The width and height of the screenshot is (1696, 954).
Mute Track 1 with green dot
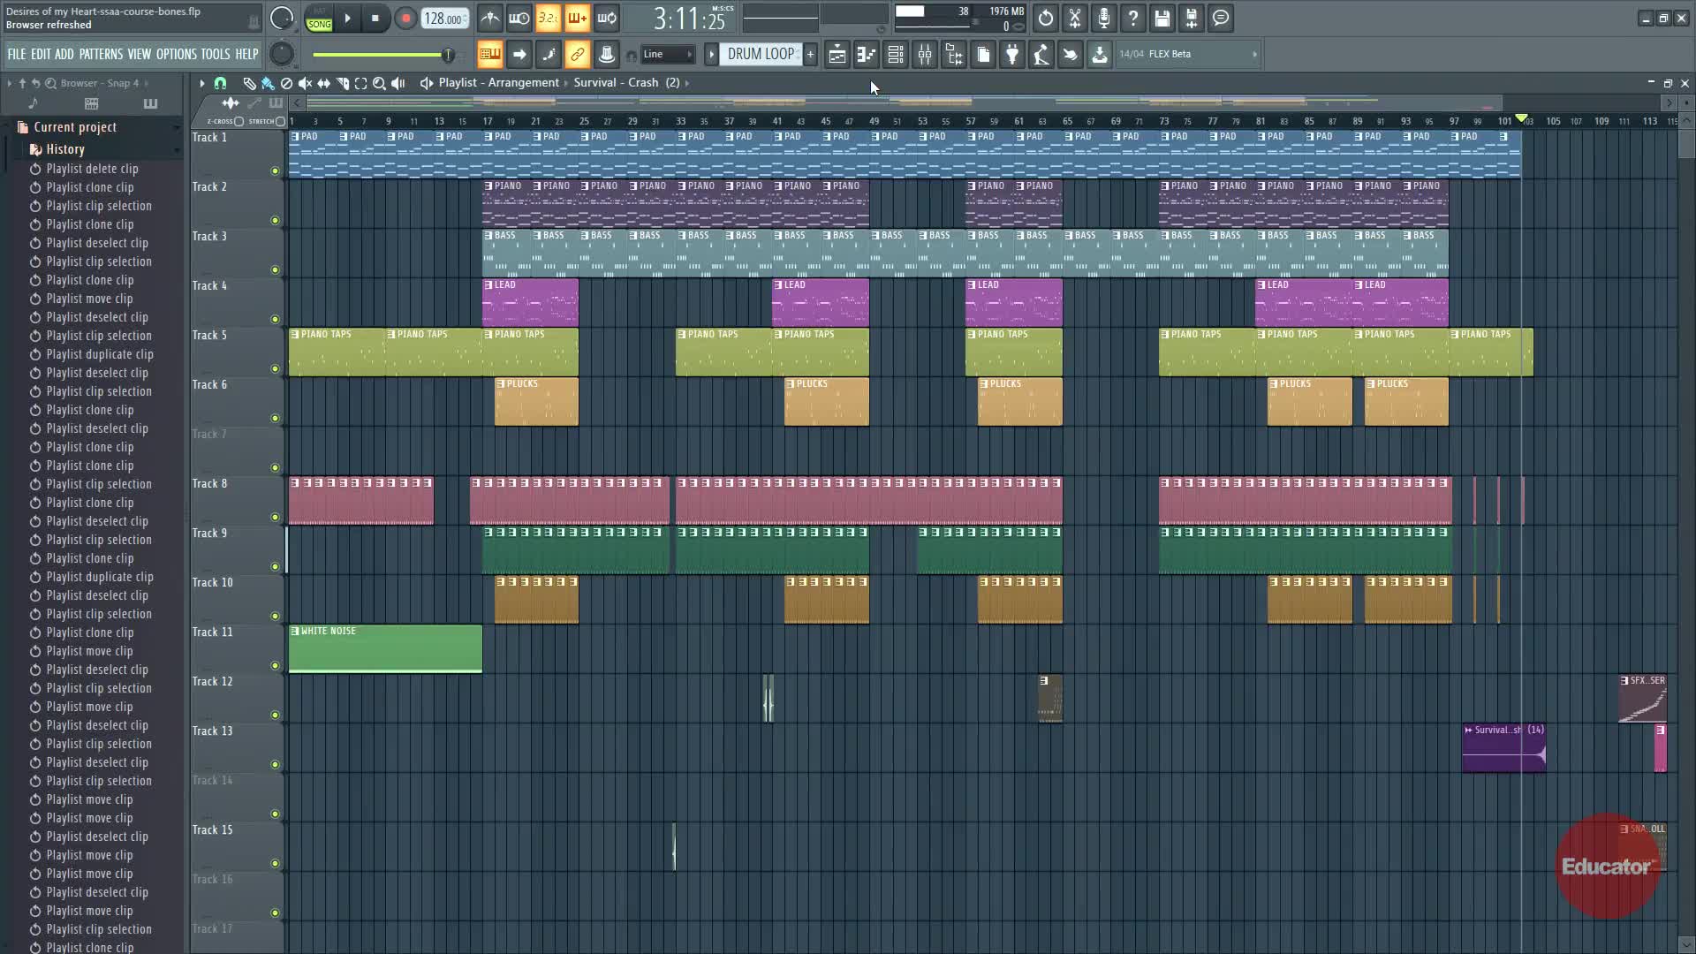click(275, 171)
